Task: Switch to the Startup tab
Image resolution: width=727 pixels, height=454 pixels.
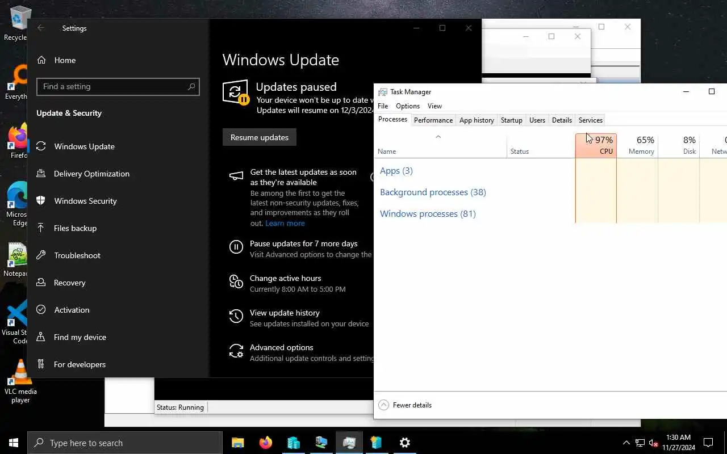Action: click(x=511, y=120)
